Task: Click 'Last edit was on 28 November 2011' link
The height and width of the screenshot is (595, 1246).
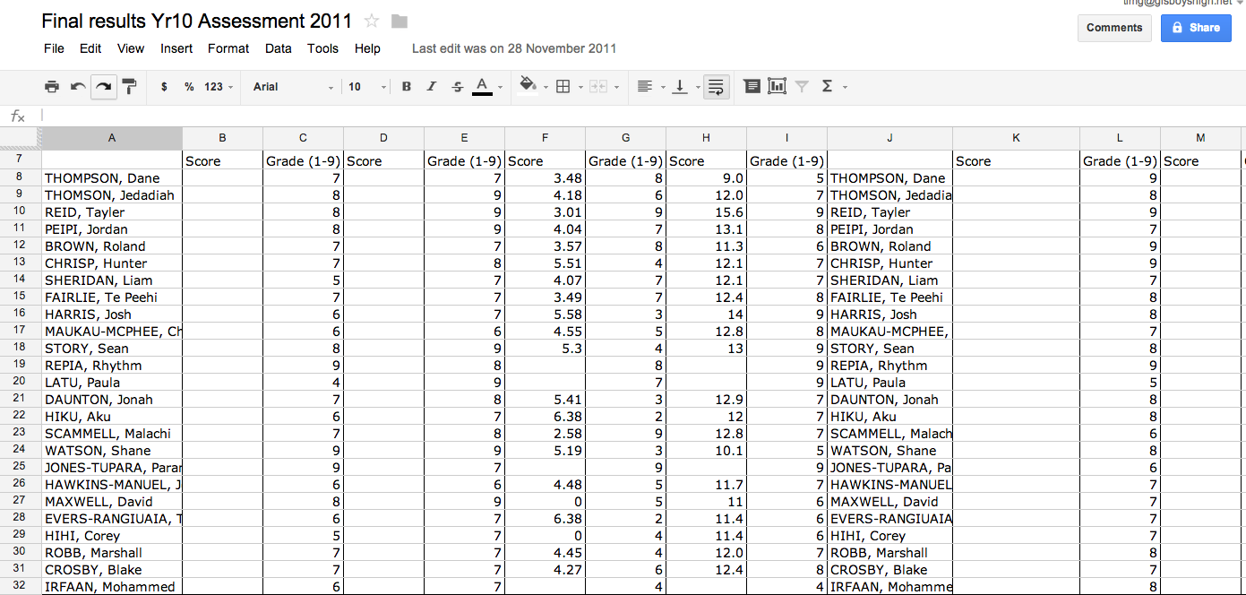Action: [x=514, y=48]
